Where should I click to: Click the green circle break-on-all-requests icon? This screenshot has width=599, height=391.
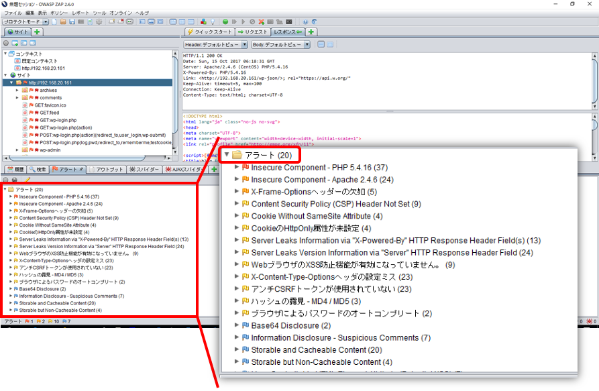[x=225, y=21]
